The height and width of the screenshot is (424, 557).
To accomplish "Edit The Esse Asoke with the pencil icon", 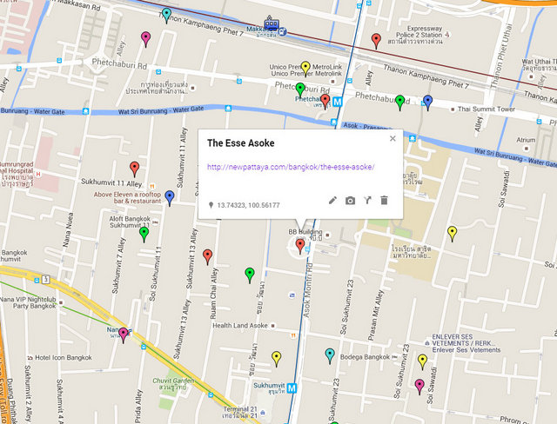I will (332, 201).
